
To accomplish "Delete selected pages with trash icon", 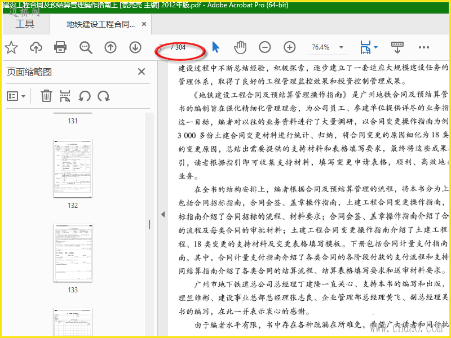I will point(46,96).
